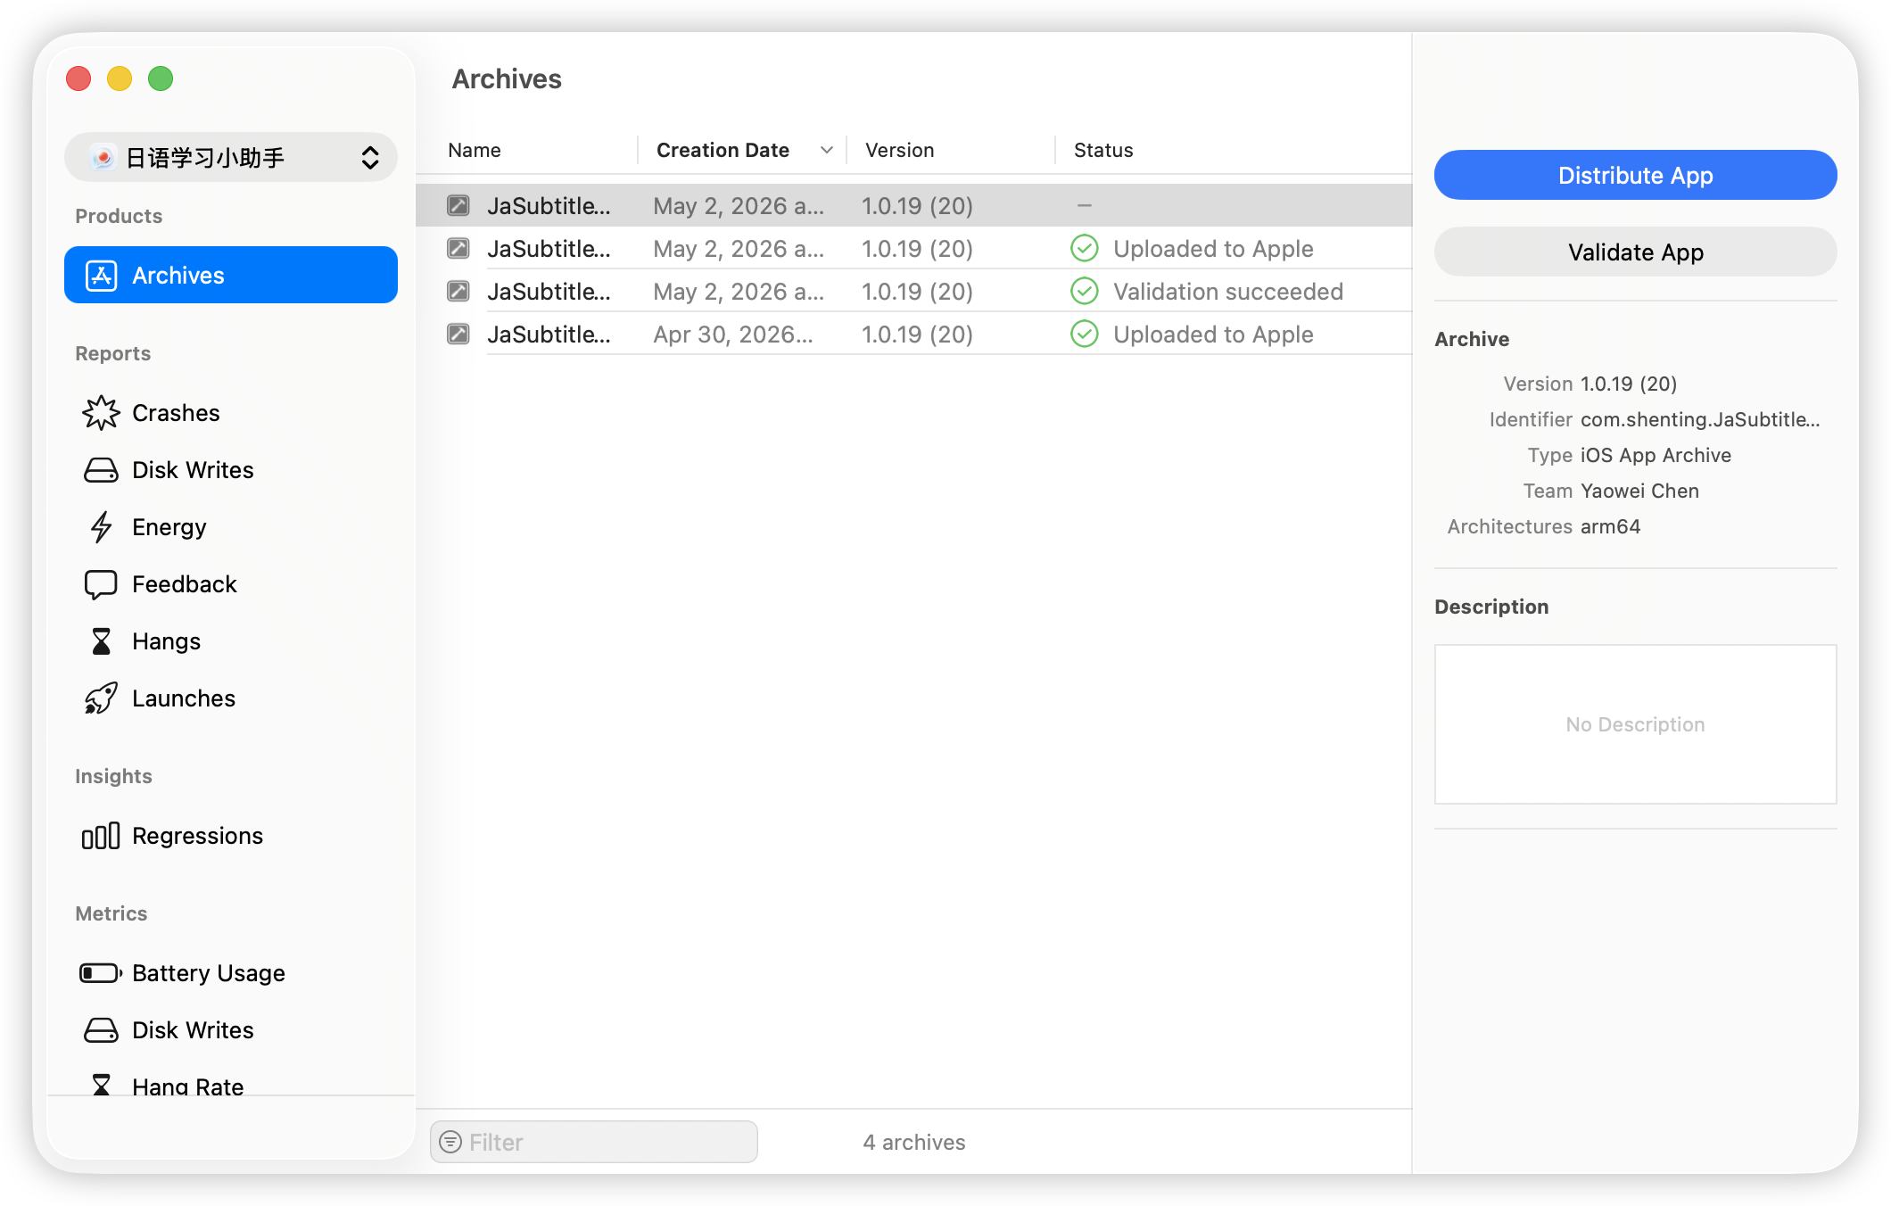Click archive icon of the Apr 30 row
1891x1206 pixels.
[x=458, y=335]
